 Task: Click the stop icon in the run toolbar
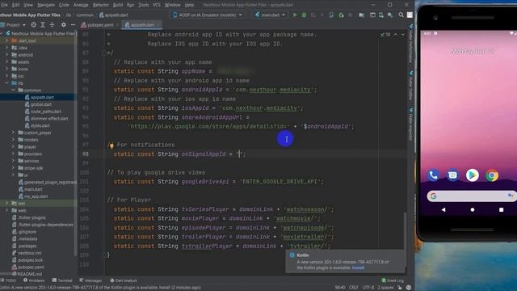click(x=350, y=15)
